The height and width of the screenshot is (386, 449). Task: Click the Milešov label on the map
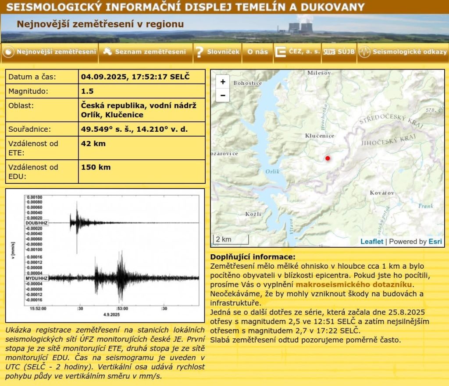(319, 73)
